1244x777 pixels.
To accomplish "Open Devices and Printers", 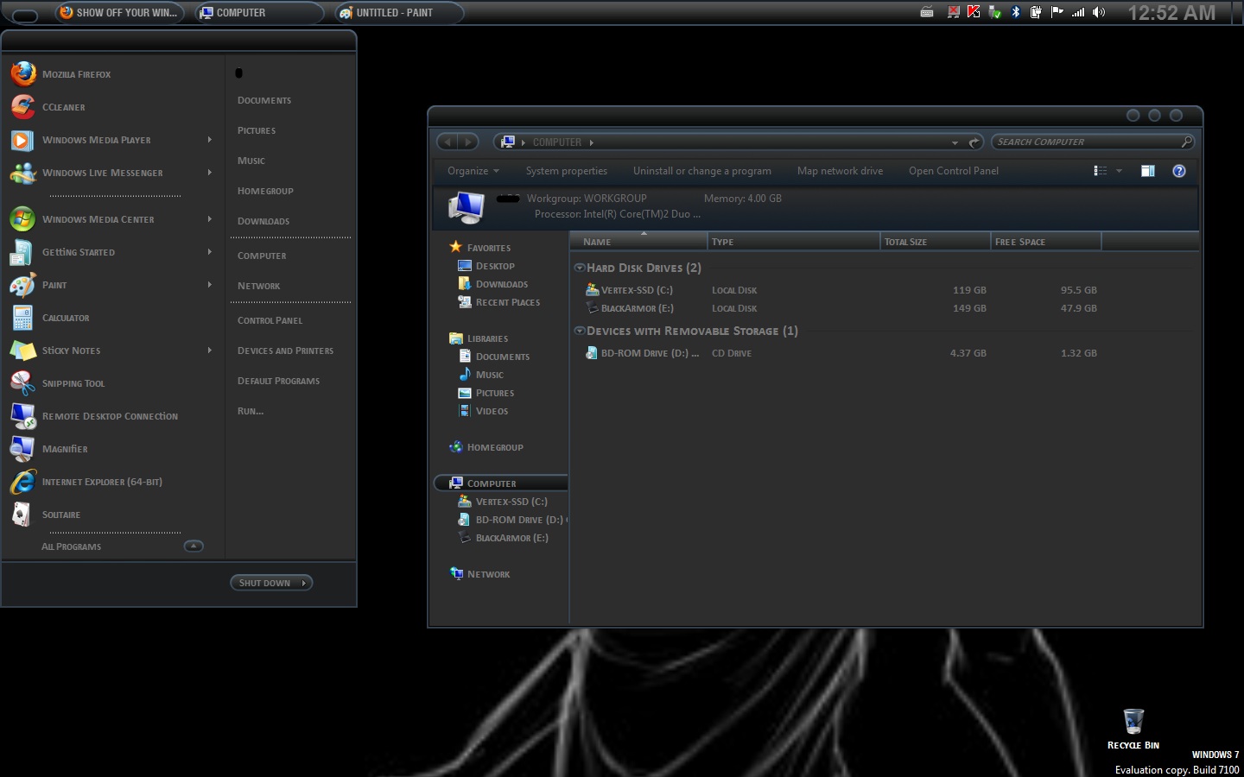I will [285, 351].
